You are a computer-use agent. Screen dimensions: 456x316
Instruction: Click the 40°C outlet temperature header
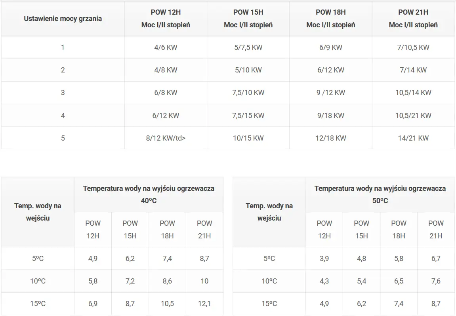[149, 194]
